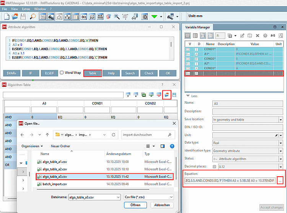The image size is (287, 213).
Task: Click the Attribute algorithm code editor scrollbar
Action: tap(171, 44)
